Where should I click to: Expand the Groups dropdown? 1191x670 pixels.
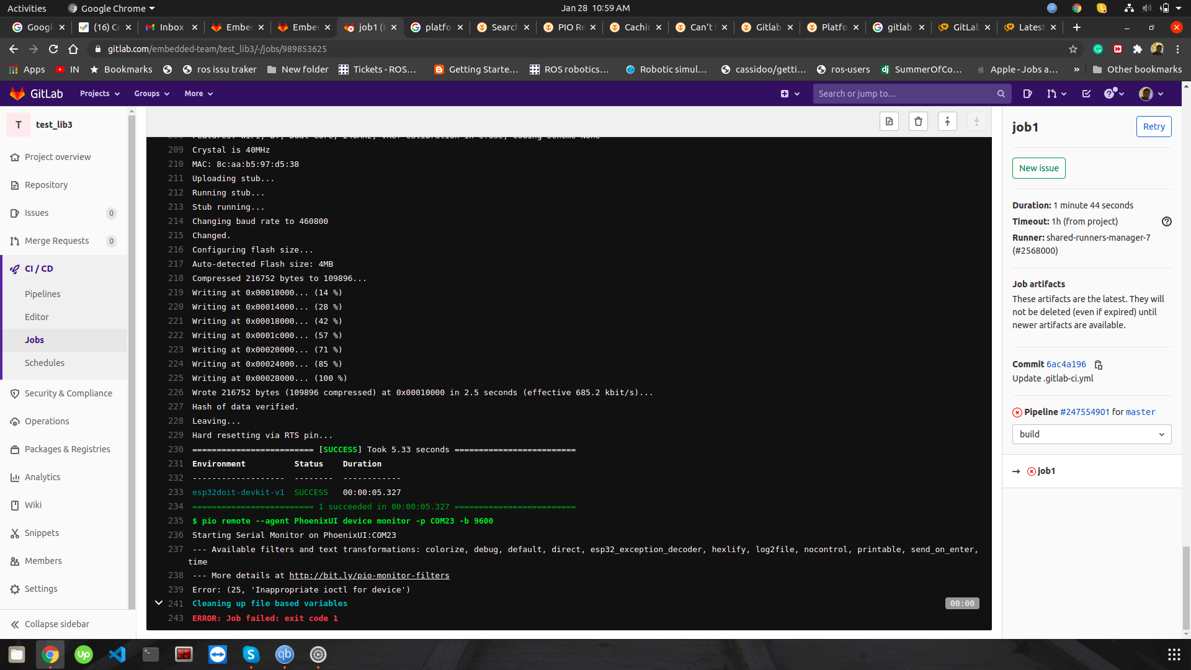(151, 94)
